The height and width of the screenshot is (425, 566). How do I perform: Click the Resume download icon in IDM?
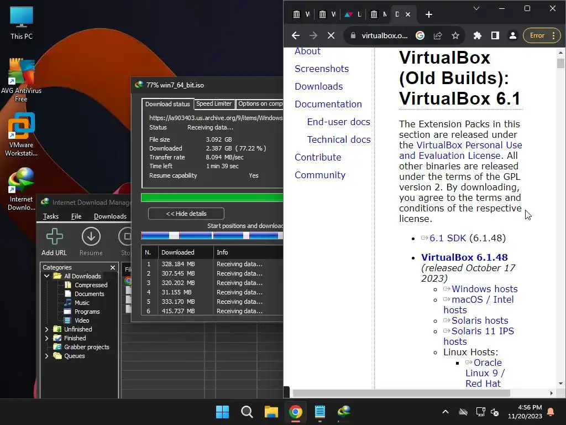[x=91, y=242]
